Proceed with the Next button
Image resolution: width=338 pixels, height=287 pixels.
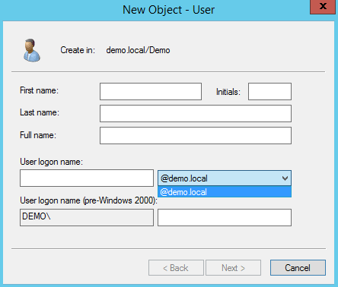pyautogui.click(x=233, y=267)
